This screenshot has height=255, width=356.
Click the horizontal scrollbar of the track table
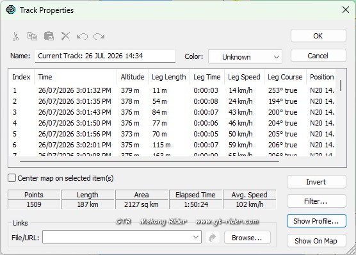[x=149, y=161]
